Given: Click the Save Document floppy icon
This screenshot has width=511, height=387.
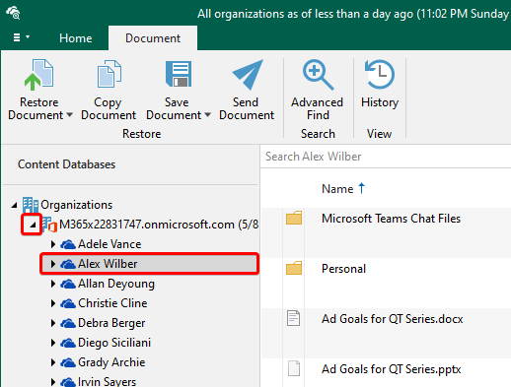Looking at the screenshot, I should tap(178, 74).
